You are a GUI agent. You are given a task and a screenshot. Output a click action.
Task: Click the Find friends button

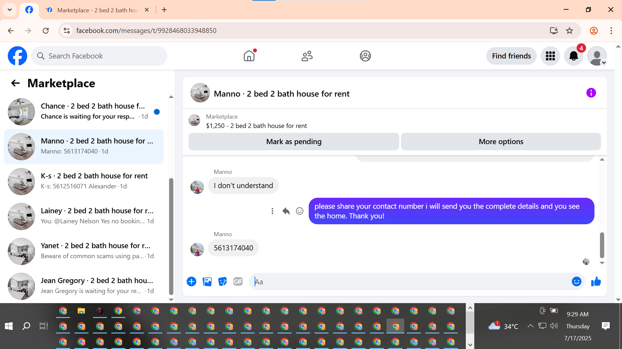coord(512,56)
